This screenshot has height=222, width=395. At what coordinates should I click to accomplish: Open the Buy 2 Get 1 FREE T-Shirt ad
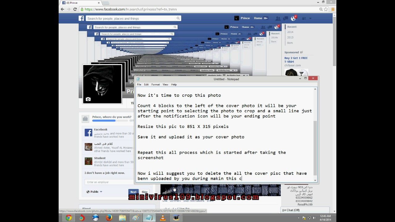click(x=296, y=60)
